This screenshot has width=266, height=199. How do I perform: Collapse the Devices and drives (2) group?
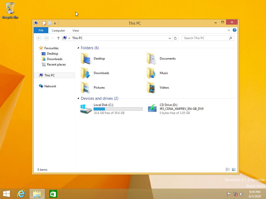point(78,98)
